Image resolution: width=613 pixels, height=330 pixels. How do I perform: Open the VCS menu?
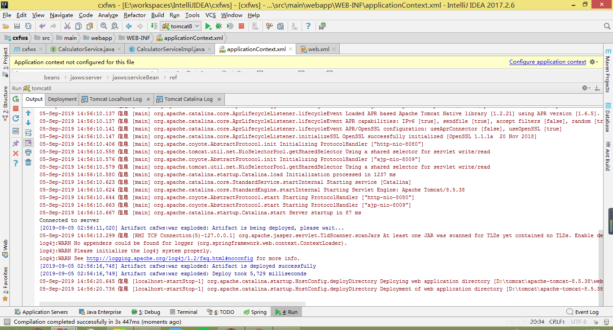click(210, 15)
